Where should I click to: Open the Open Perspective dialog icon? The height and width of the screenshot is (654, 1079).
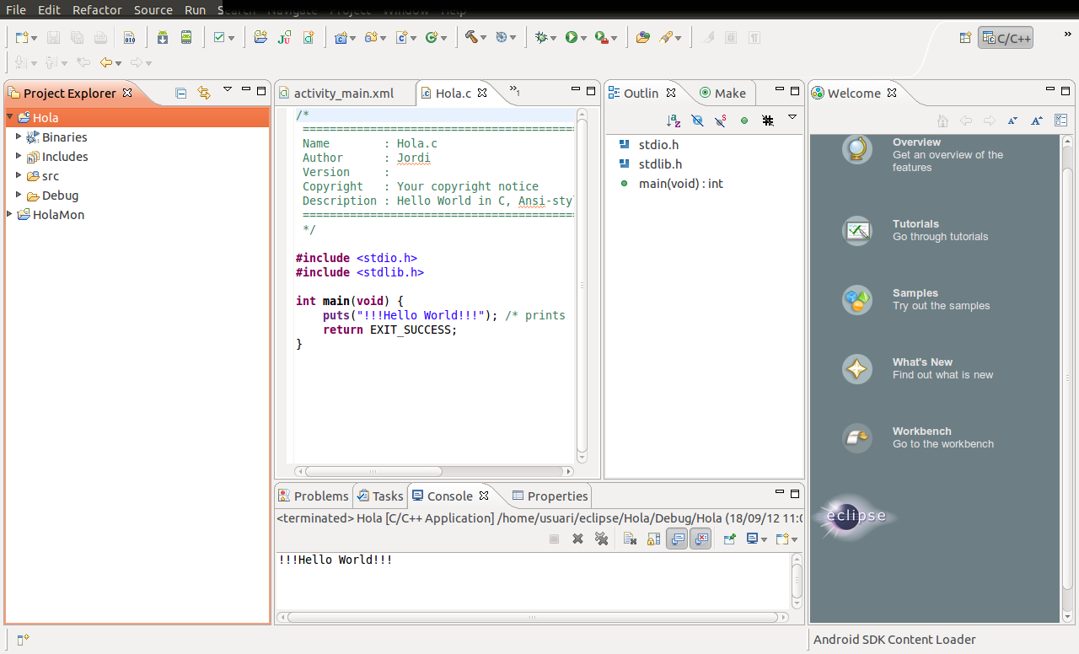(965, 38)
